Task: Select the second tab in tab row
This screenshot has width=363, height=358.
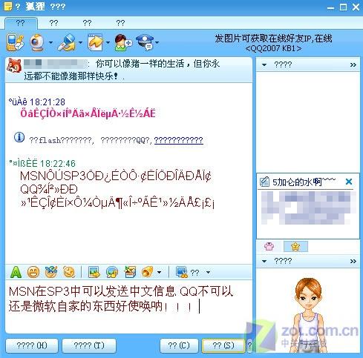Action: pos(53,23)
